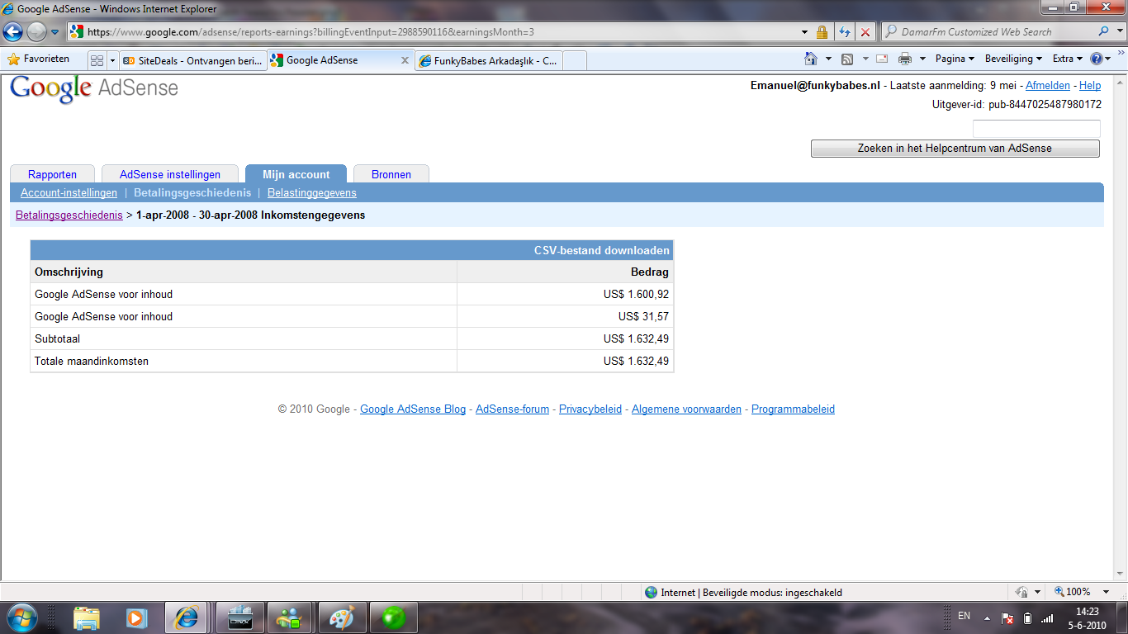The height and width of the screenshot is (634, 1128).
Task: Open Windows Media Player from taskbar
Action: (136, 617)
